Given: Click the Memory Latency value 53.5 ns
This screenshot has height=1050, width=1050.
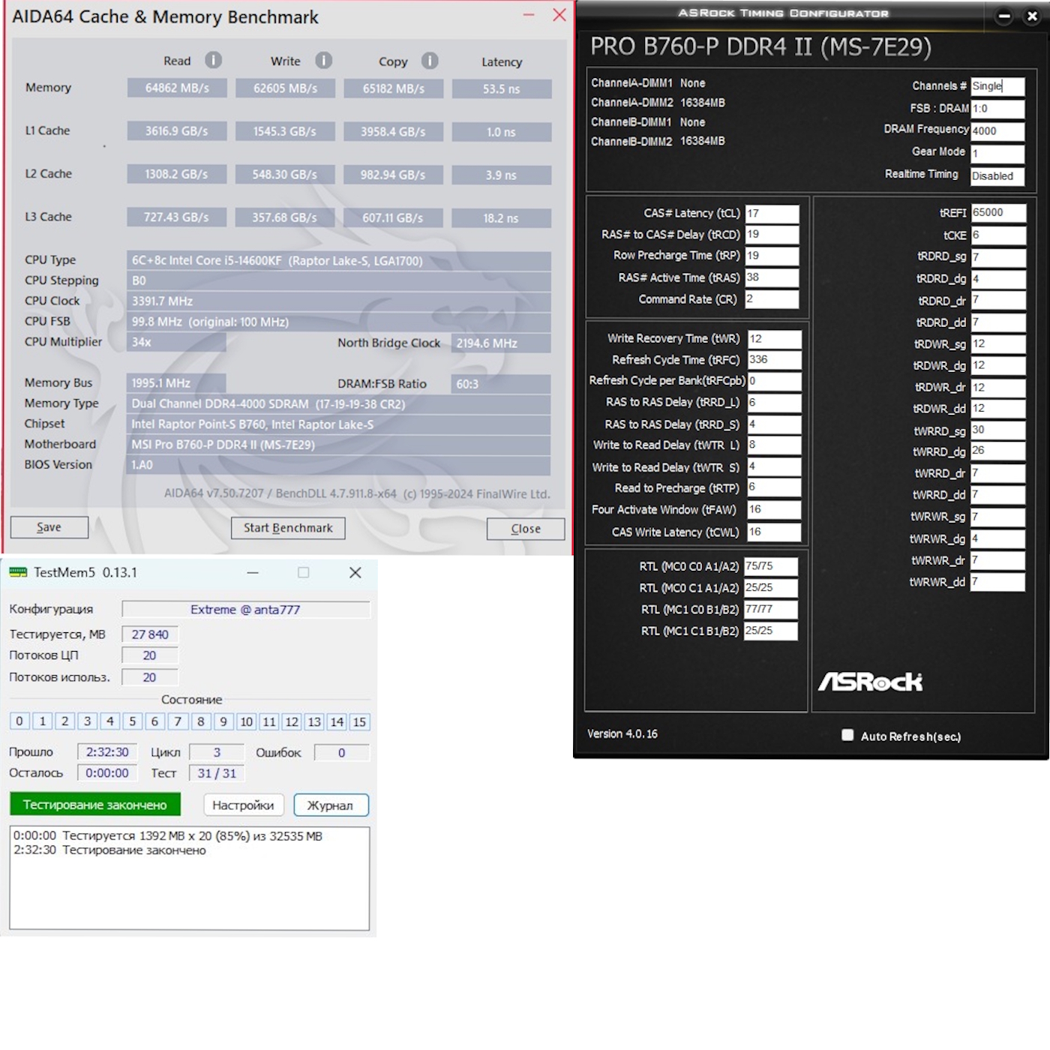Looking at the screenshot, I should pyautogui.click(x=502, y=88).
